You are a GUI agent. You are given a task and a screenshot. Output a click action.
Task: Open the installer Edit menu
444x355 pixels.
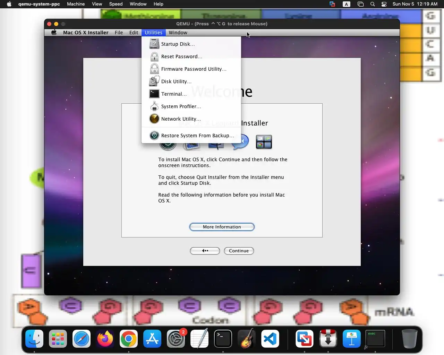pos(134,33)
